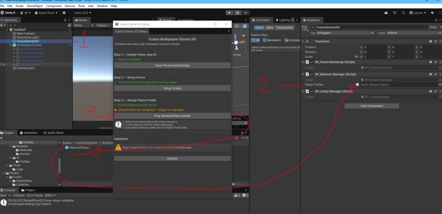Open the Services menu
The image size is (442, 214).
point(70,6)
